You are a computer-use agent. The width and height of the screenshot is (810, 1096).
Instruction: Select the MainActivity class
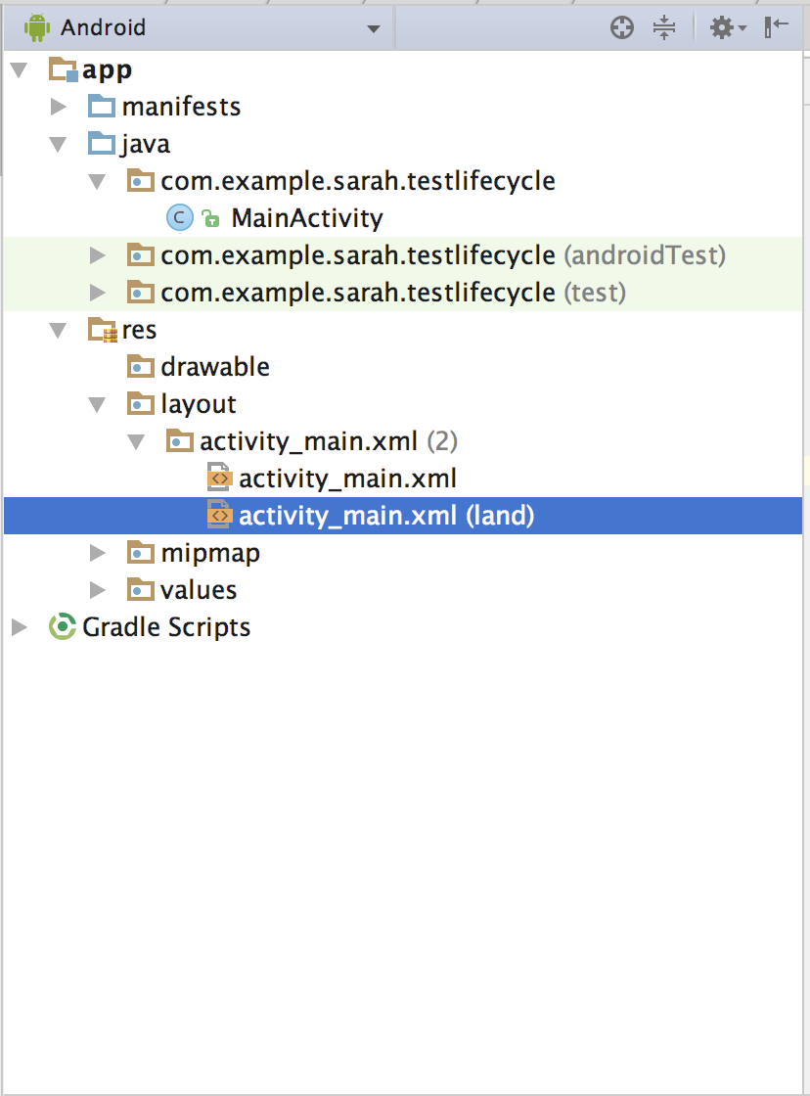307,218
